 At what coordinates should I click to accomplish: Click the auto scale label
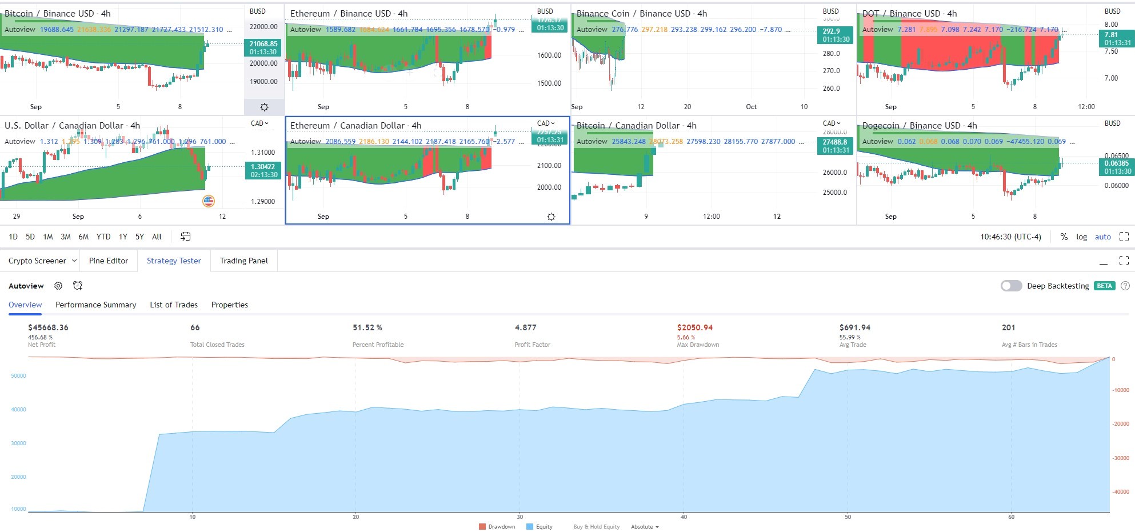[x=1103, y=236]
